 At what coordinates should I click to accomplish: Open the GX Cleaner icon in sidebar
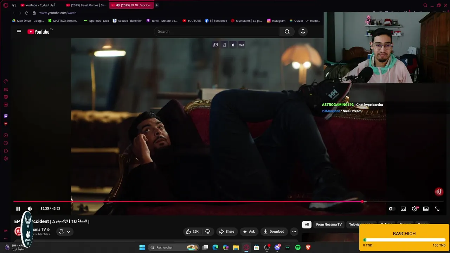pos(6,89)
